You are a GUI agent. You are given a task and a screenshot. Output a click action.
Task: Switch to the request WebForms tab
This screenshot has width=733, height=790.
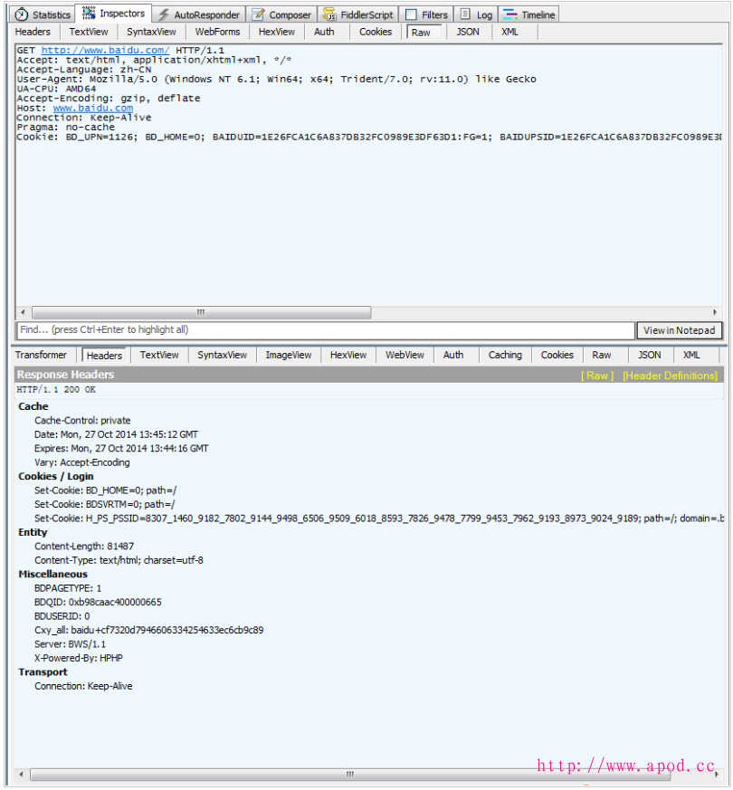[x=217, y=32]
